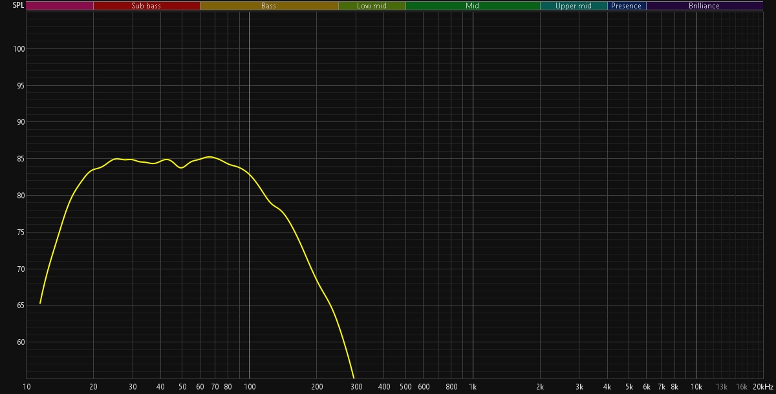The height and width of the screenshot is (394, 776).
Task: Click the 20 Hz frequency axis label
Action: click(x=94, y=387)
